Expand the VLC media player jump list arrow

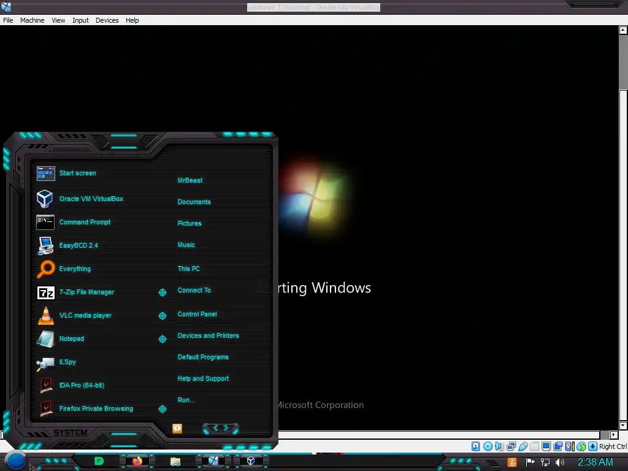162,316
